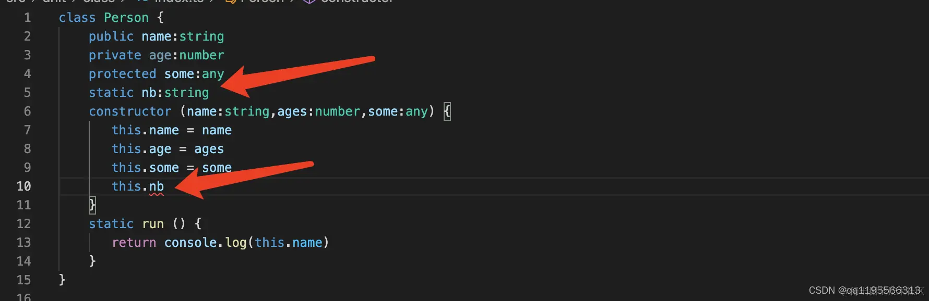929x301 pixels.
Task: Select line number 1 in the gutter
Action: [x=27, y=18]
